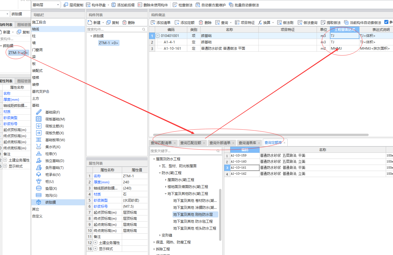Click 添加定额 in the 构件做法 toolbar

[185, 23]
